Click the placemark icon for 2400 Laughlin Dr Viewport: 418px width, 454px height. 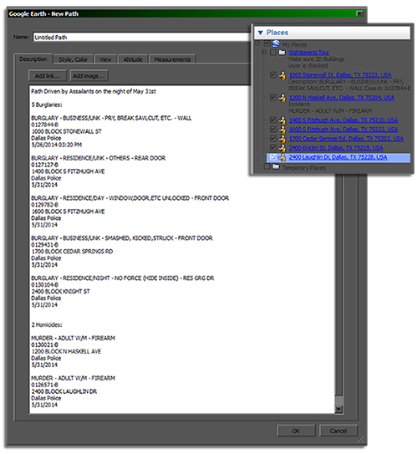tap(282, 157)
